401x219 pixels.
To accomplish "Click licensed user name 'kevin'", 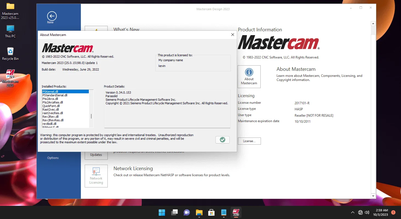I will pyautogui.click(x=162, y=66).
